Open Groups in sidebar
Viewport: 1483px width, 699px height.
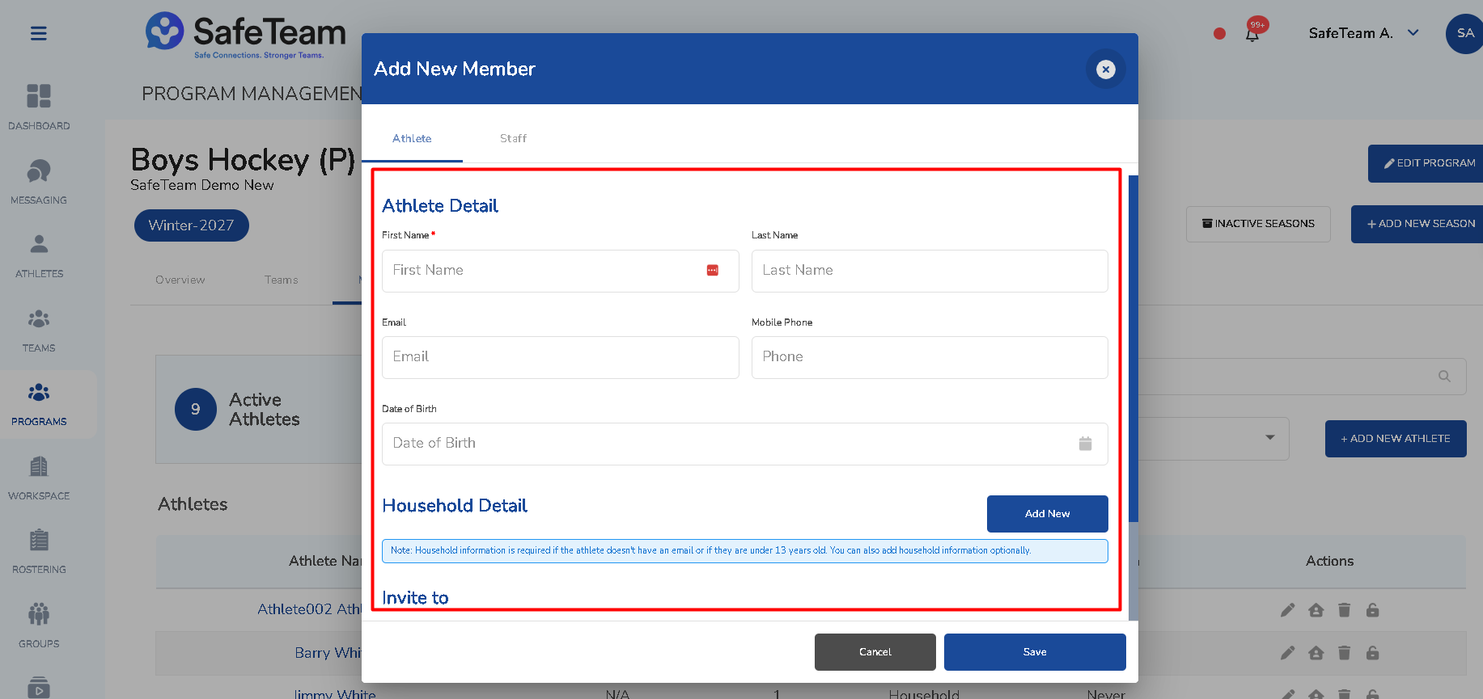coord(39,626)
